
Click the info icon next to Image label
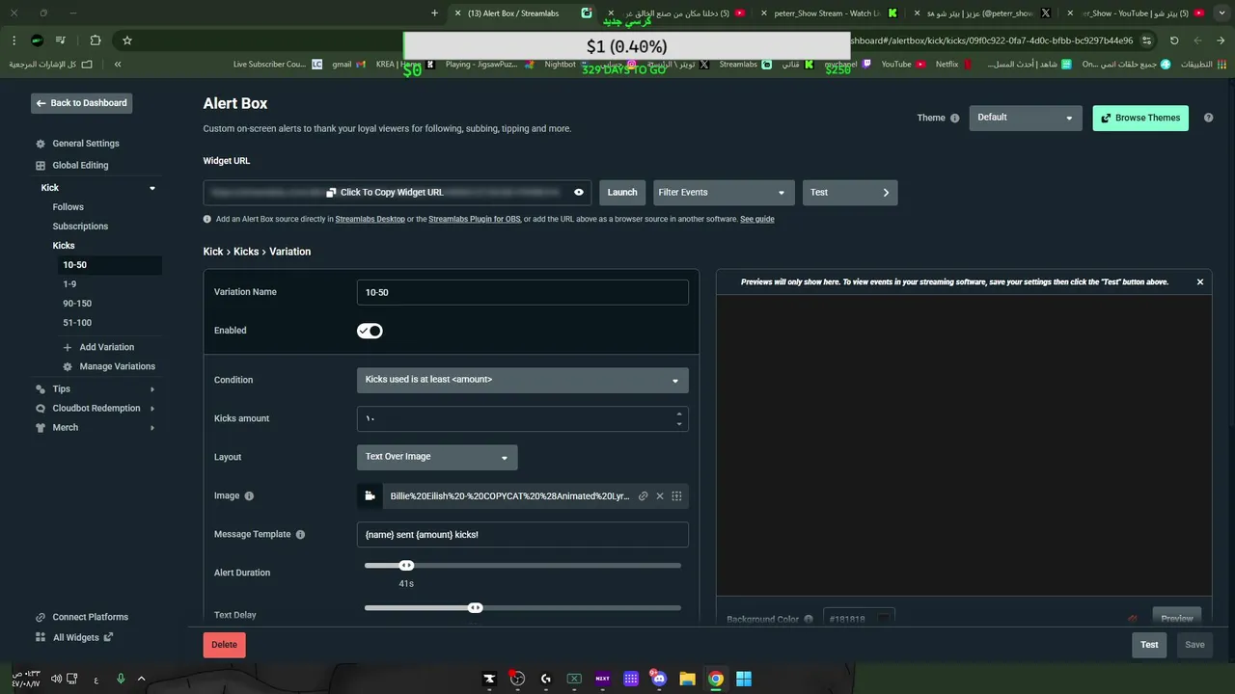coord(249,496)
